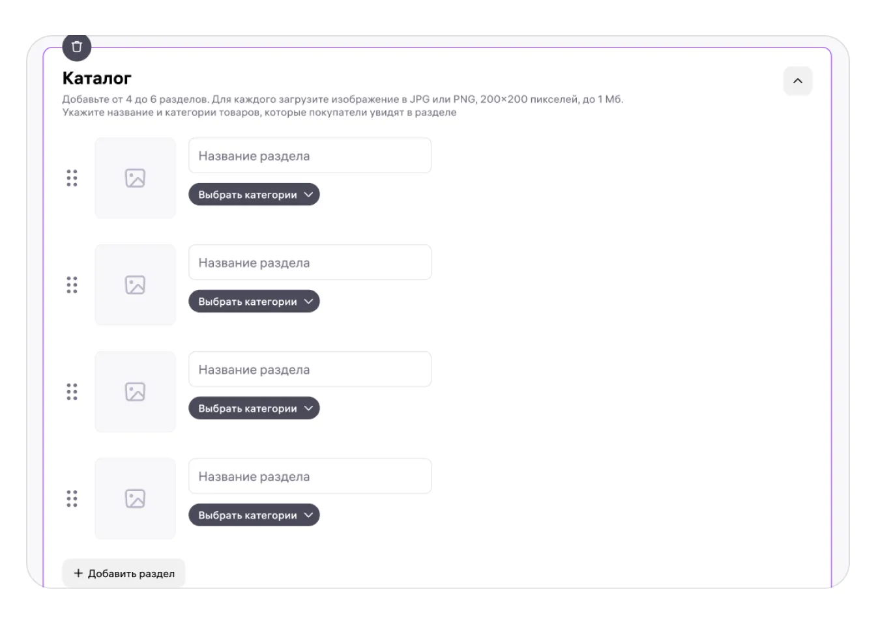
Task: Click the fourth section's drag handle
Action: [x=72, y=498]
